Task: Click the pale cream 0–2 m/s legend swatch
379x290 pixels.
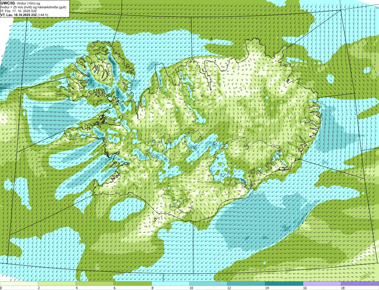Action: 19,283
